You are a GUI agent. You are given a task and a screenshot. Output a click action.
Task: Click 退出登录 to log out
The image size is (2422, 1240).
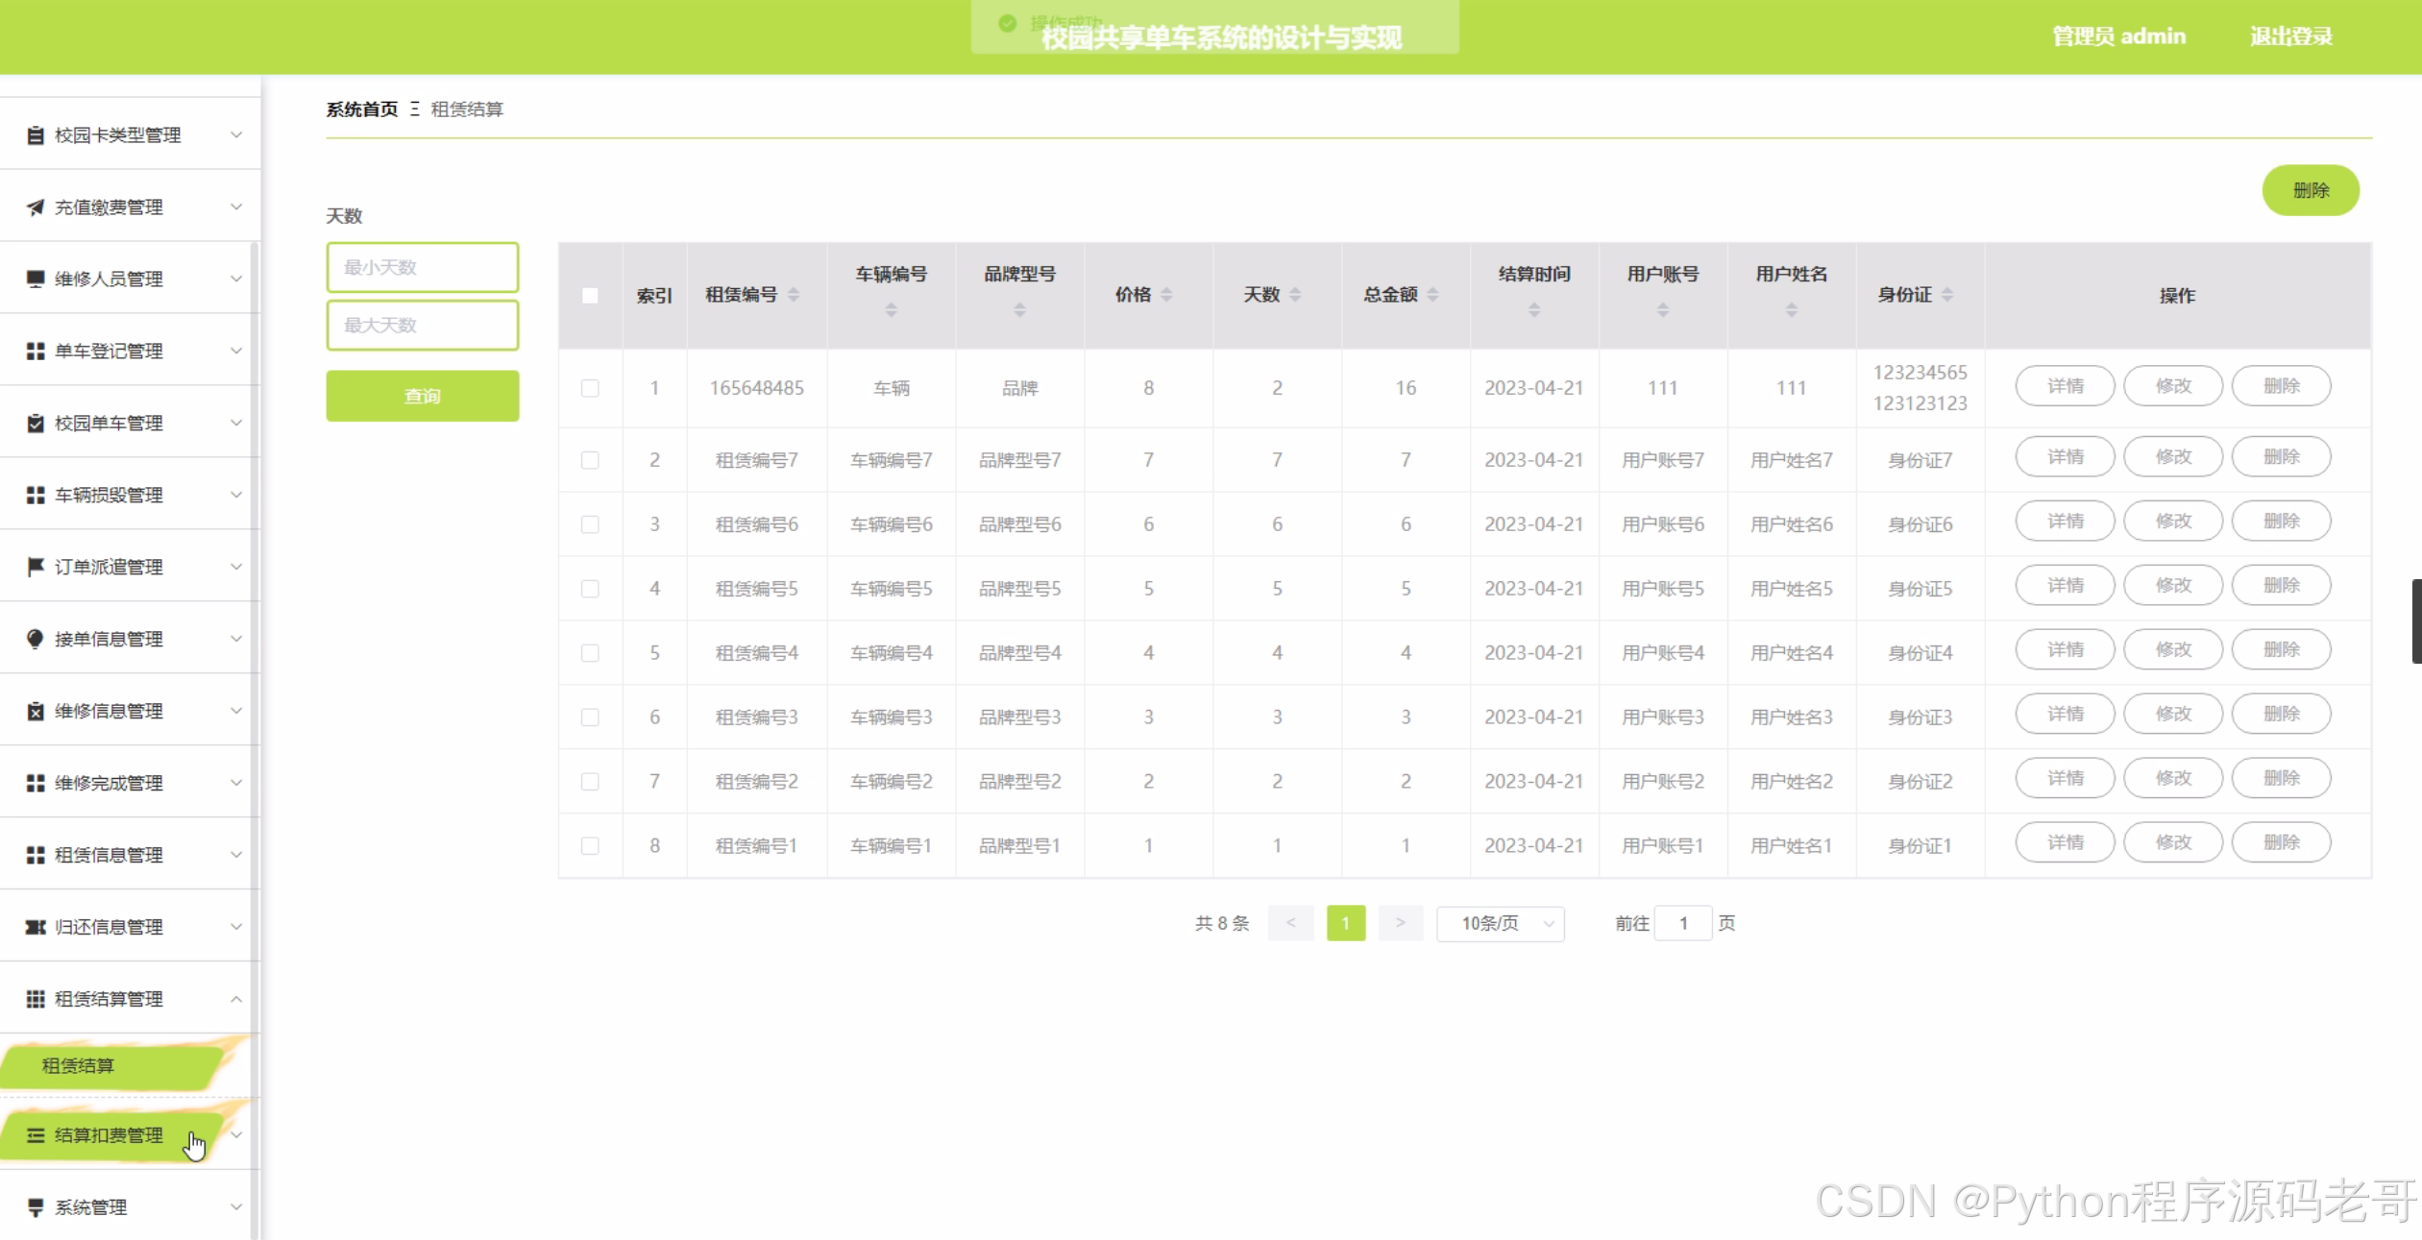tap(2290, 36)
